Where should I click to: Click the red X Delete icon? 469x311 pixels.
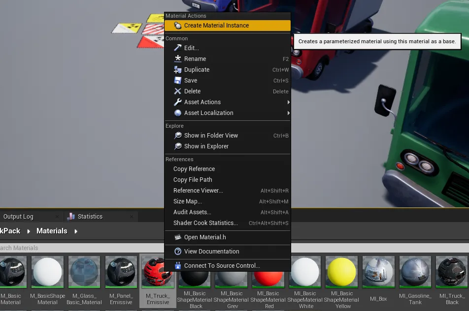(x=178, y=91)
